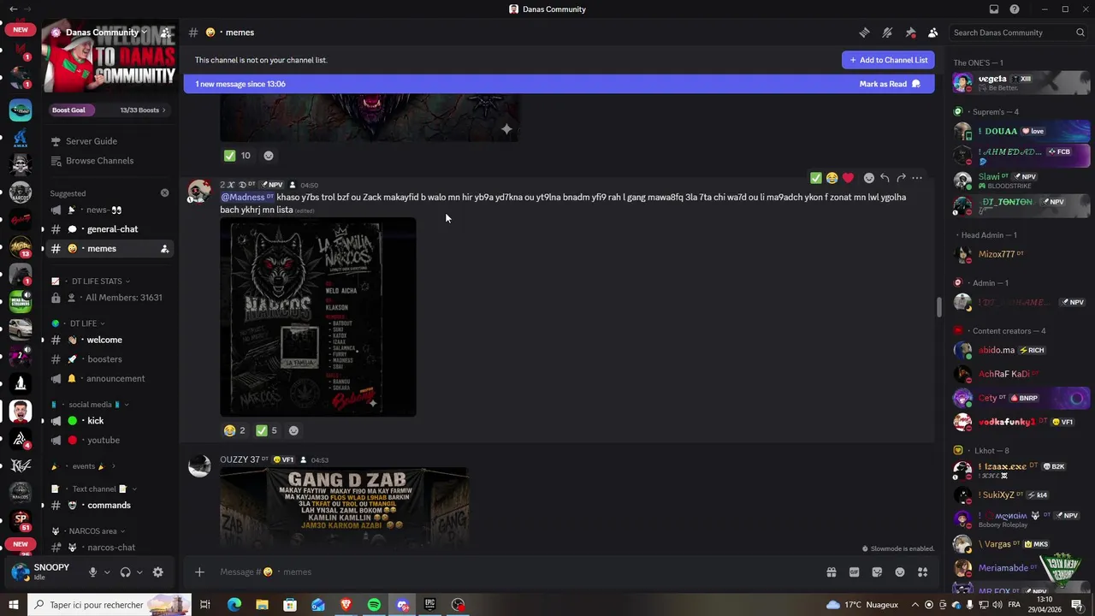Open pinned messages pin icon
The width and height of the screenshot is (1095, 616).
[910, 33]
